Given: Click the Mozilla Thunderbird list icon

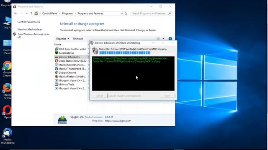Looking at the screenshot, I should click(57, 69).
